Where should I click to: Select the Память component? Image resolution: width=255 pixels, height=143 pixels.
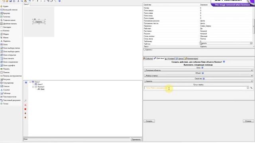pyautogui.click(x=5, y=69)
